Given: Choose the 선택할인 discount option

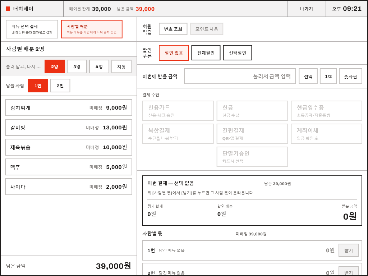Looking at the screenshot, I should click(238, 53).
